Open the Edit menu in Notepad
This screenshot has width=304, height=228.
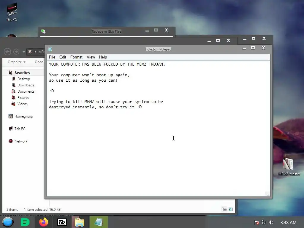click(63, 57)
